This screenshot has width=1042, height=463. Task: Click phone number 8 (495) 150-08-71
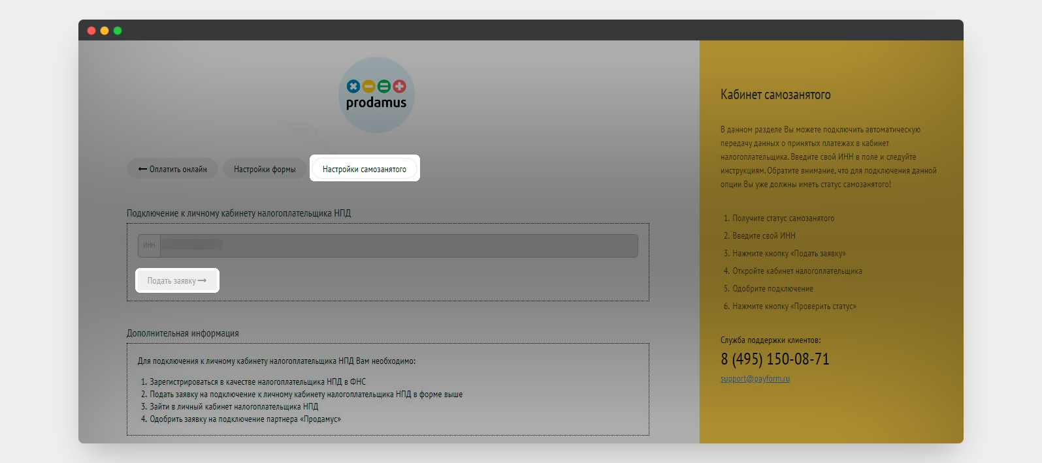[775, 359]
